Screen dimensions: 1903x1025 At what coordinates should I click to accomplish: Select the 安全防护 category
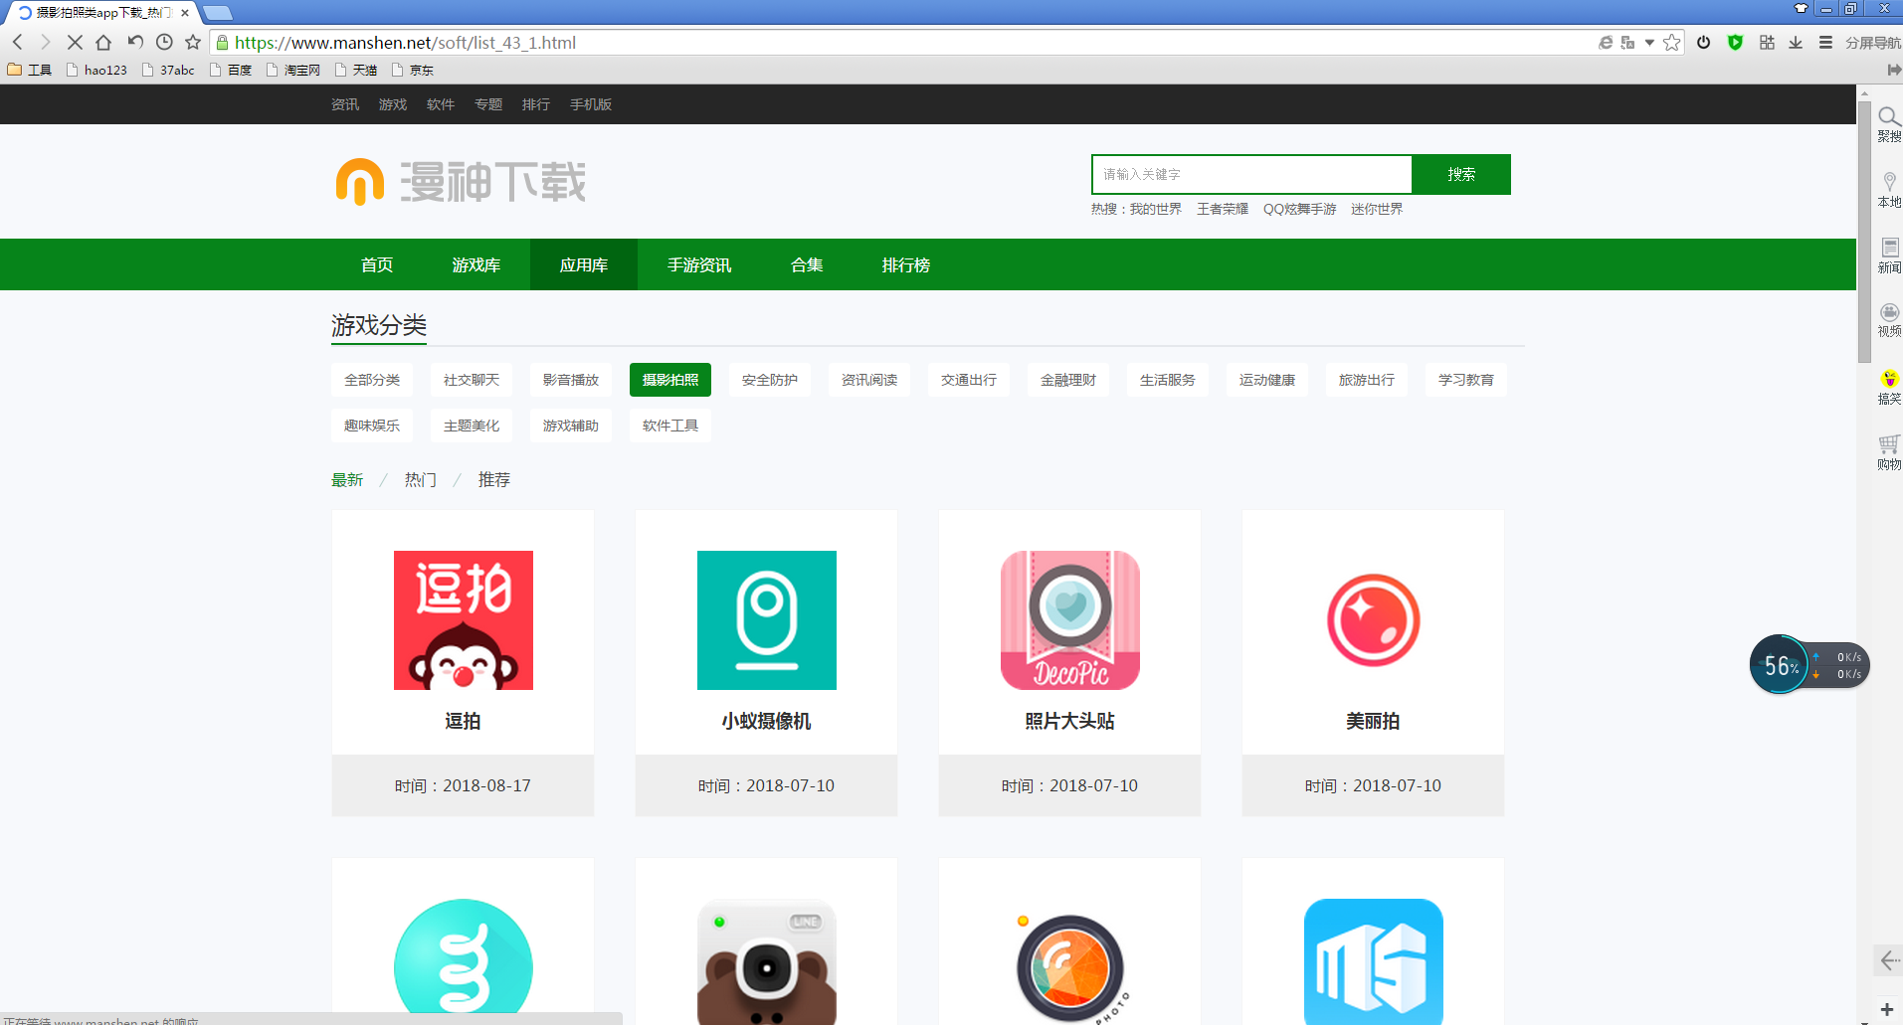point(770,380)
